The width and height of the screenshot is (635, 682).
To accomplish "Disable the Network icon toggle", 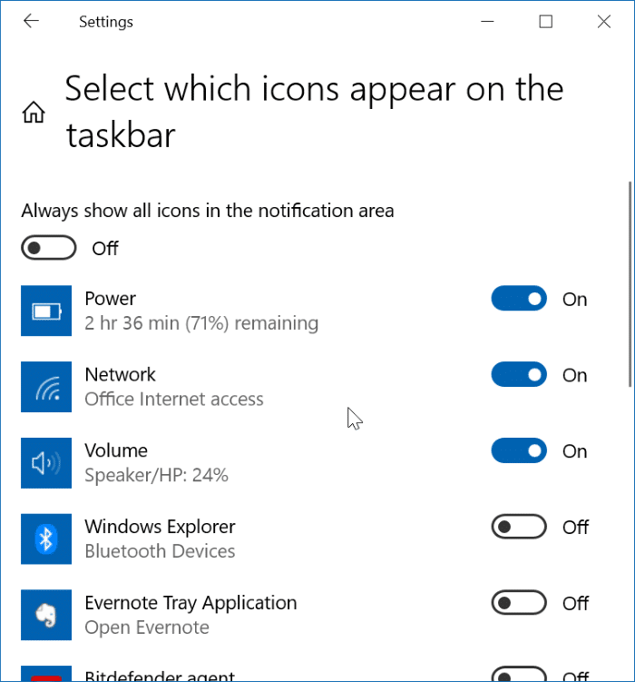I will [519, 375].
